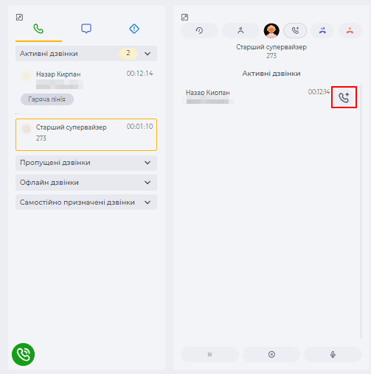This screenshot has height=374, width=371.
Task: End the call with the red hang-up icon
Action: [x=350, y=30]
